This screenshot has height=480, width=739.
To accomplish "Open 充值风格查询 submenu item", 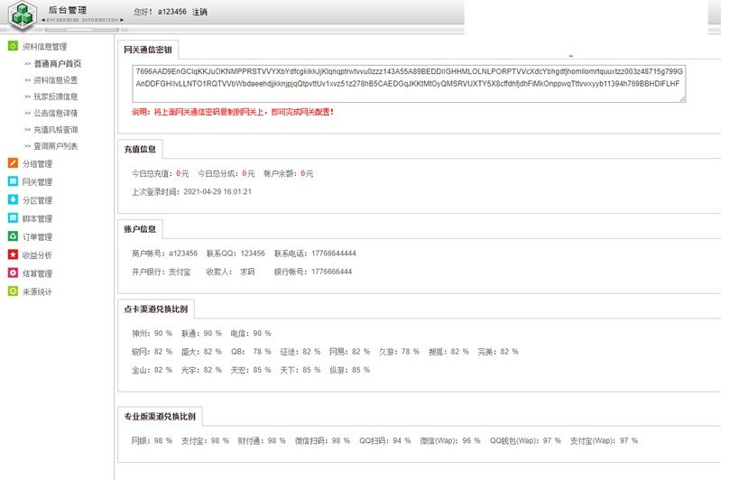I will (56, 130).
